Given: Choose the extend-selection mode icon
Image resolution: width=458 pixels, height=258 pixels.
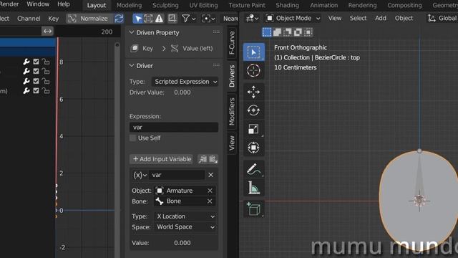Looking at the screenshot, I should [x=277, y=32].
